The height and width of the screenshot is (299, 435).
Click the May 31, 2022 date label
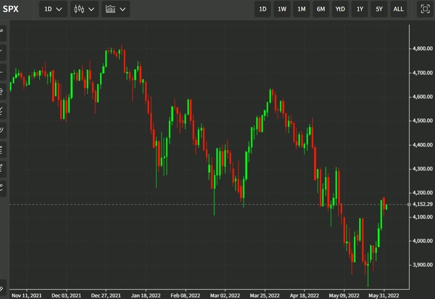(x=384, y=296)
